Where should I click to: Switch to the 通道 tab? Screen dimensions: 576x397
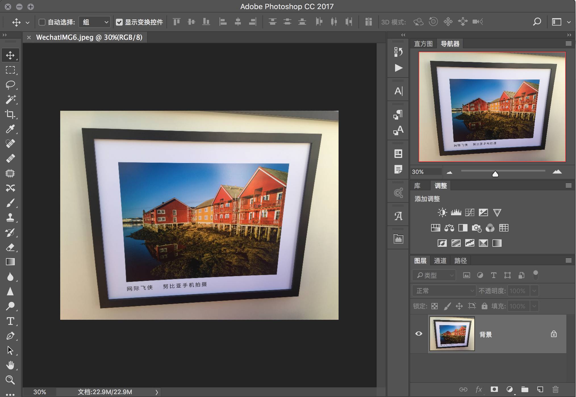click(440, 261)
